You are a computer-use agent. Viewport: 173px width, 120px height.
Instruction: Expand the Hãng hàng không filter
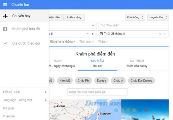tap(62, 41)
